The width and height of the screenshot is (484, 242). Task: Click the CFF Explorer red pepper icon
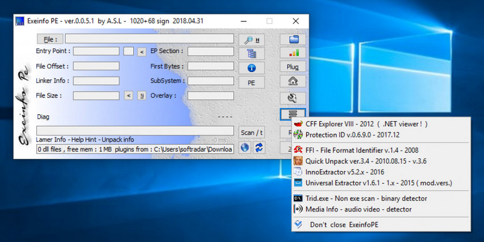(298, 124)
